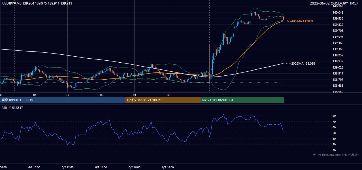Click the 139.936 price axis label
This screenshot has width=362, height=170.
point(338,18)
